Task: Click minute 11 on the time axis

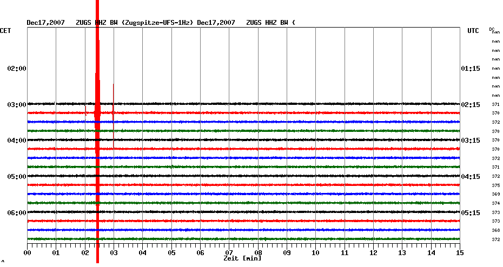Action: [x=345, y=253]
